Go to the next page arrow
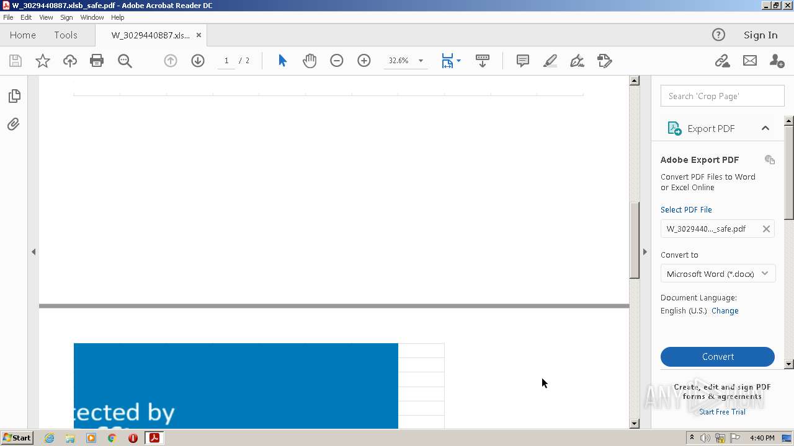 tap(198, 61)
